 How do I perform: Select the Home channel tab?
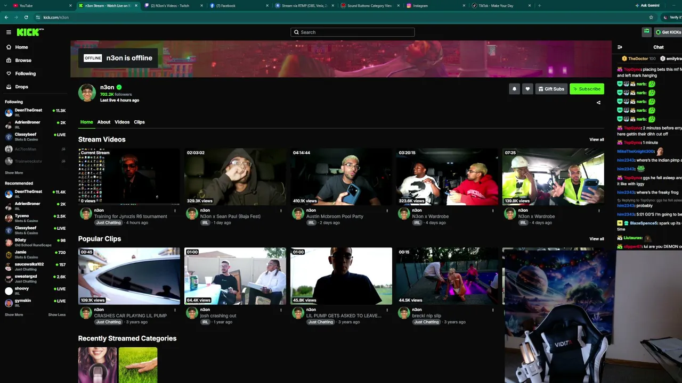(x=86, y=122)
